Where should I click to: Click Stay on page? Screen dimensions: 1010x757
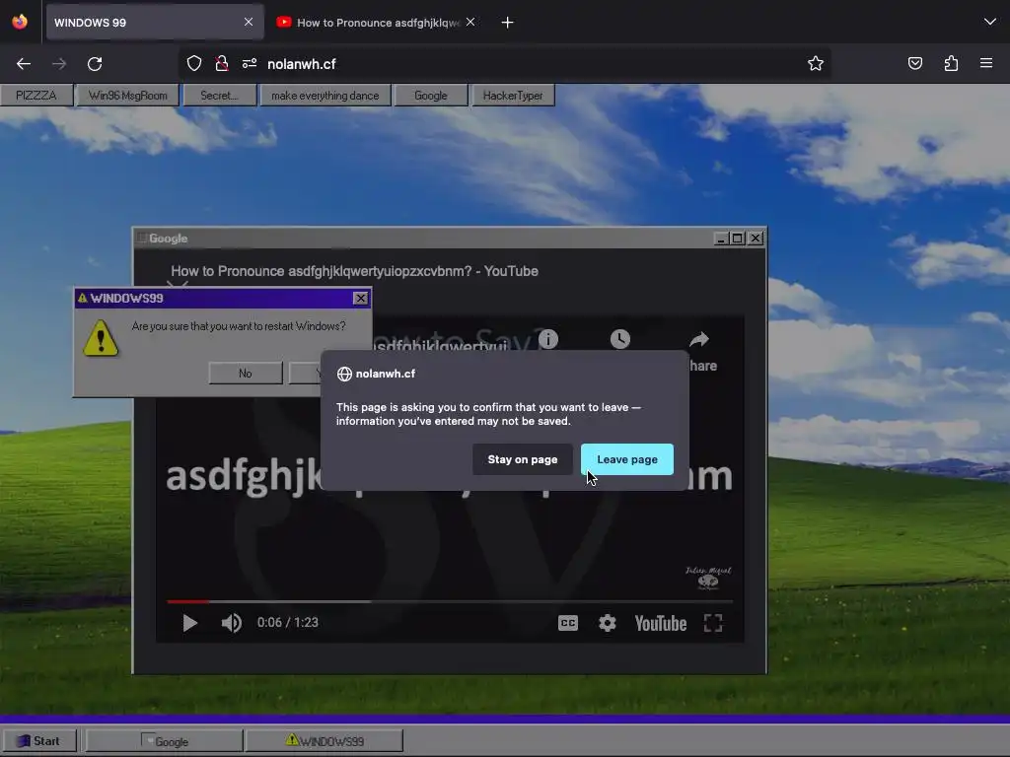click(x=523, y=459)
